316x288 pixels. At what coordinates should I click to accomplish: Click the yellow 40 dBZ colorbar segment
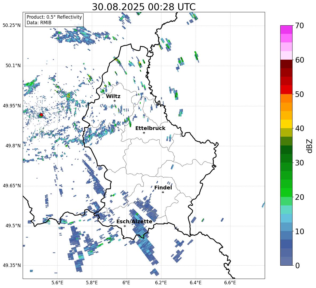[x=286, y=124]
